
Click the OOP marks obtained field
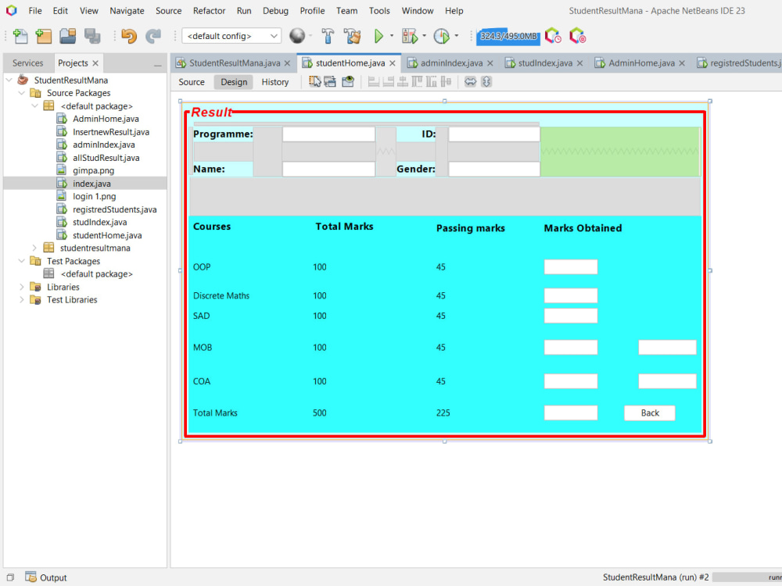[571, 267]
